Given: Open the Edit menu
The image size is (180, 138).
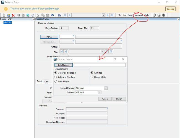Looking at the screenshot, I should point(124,15).
